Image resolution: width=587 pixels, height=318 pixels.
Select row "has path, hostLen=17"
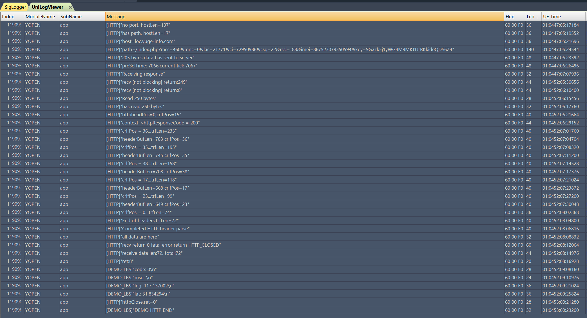point(293,33)
